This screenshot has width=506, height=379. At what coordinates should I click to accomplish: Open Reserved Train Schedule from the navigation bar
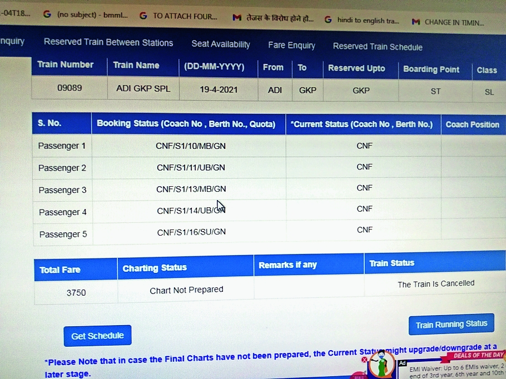click(378, 47)
